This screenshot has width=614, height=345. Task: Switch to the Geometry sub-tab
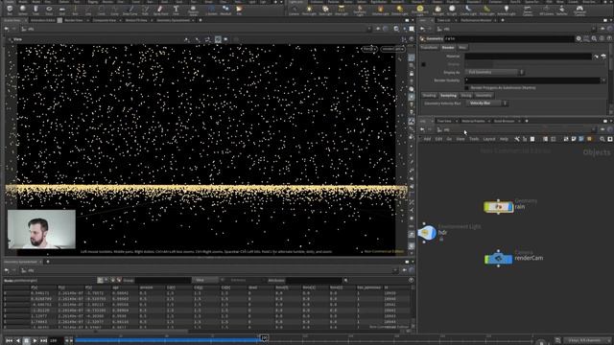(484, 96)
